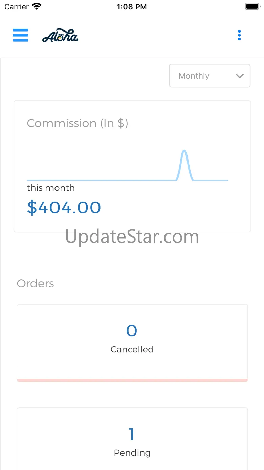Screen dimensions: 264x470
Task: Tap the "this month" label
Action: pyautogui.click(x=51, y=188)
